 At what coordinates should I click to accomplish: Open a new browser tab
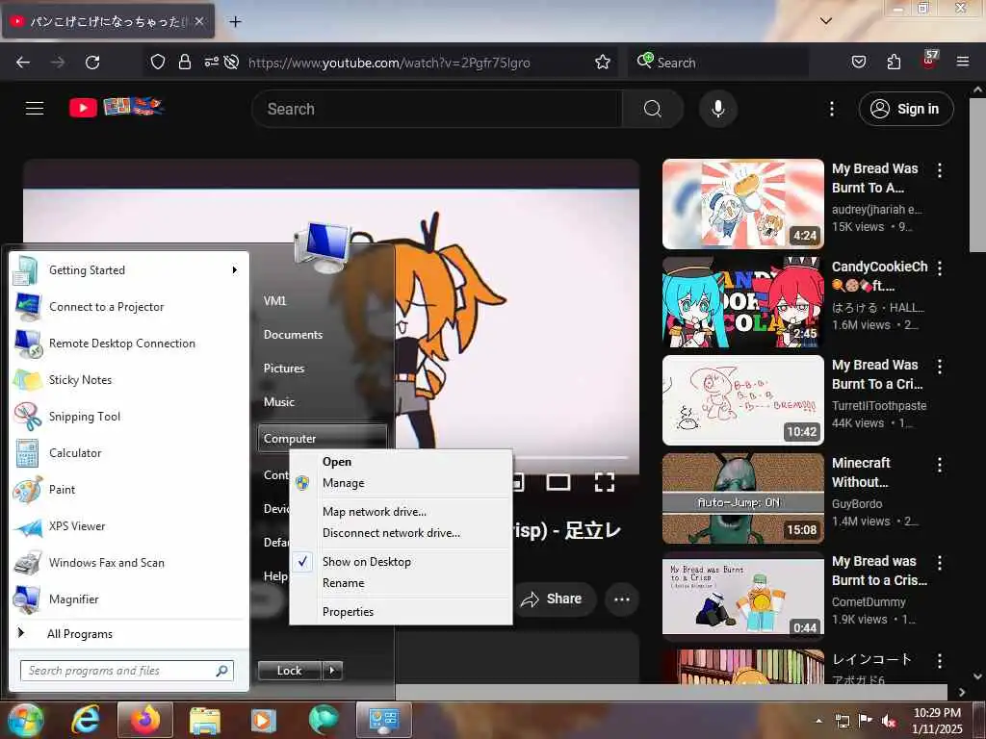235,21
